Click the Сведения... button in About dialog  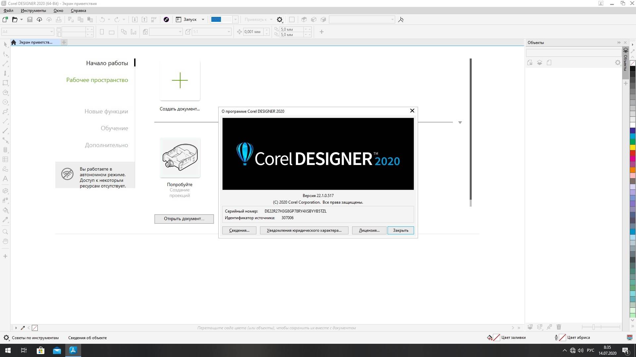[239, 230]
